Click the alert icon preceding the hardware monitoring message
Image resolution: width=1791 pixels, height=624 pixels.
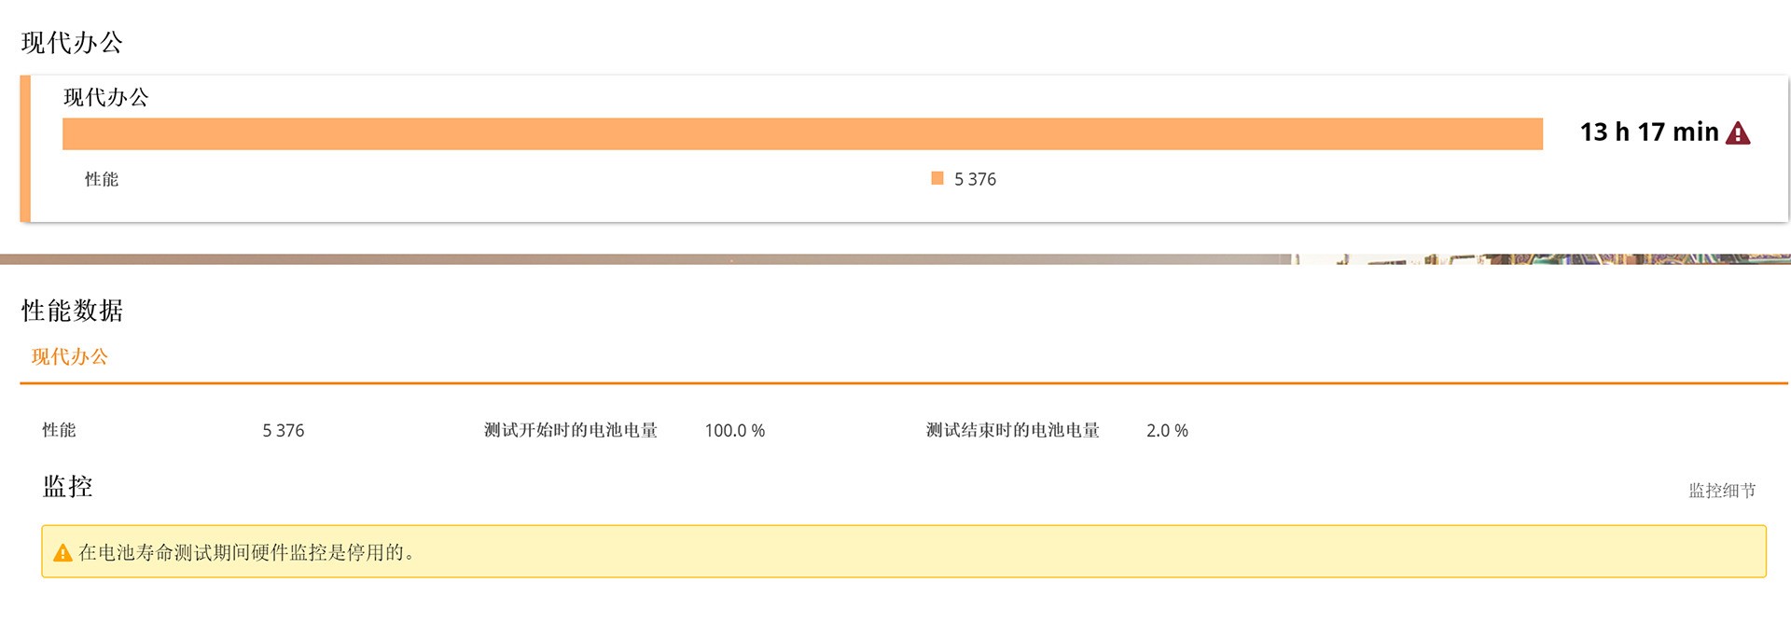62,551
